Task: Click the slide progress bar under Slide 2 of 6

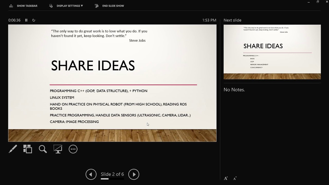Action: (112, 179)
